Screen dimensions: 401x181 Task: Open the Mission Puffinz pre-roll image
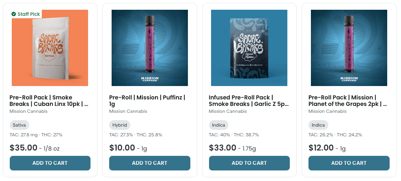coord(149,48)
